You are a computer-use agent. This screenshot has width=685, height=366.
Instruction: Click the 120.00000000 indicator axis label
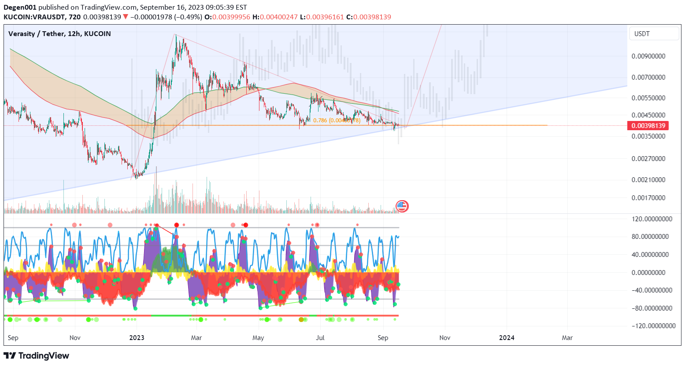[x=652, y=219]
